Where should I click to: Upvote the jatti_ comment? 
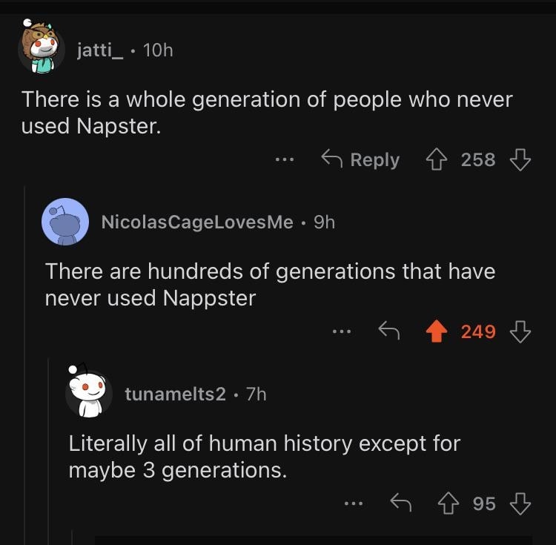[438, 159]
